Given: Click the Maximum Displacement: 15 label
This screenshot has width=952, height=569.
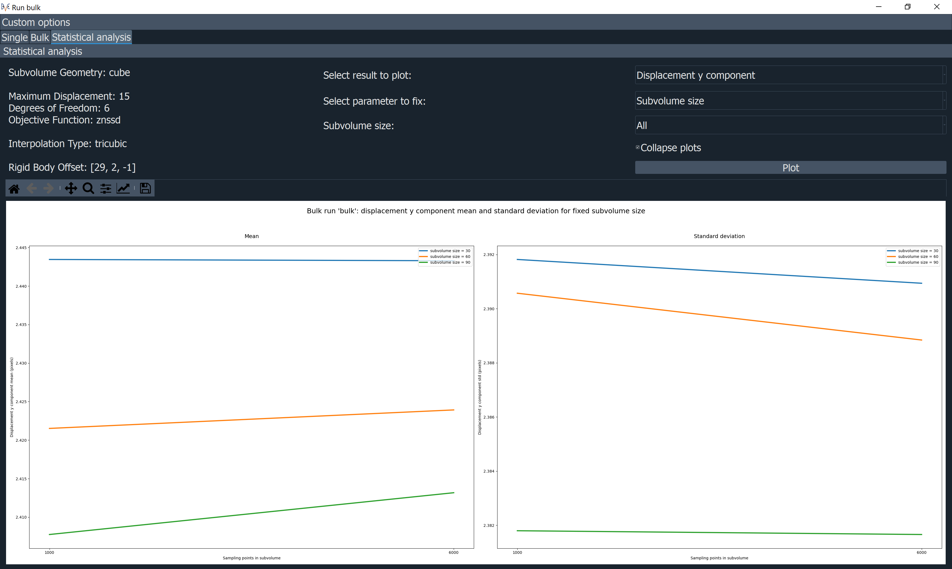Looking at the screenshot, I should (x=69, y=96).
